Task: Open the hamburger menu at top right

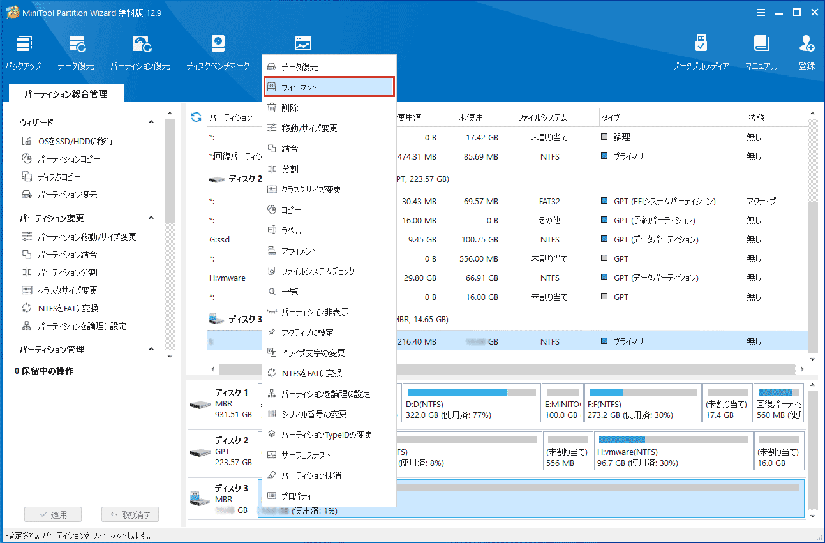Action: 761,12
